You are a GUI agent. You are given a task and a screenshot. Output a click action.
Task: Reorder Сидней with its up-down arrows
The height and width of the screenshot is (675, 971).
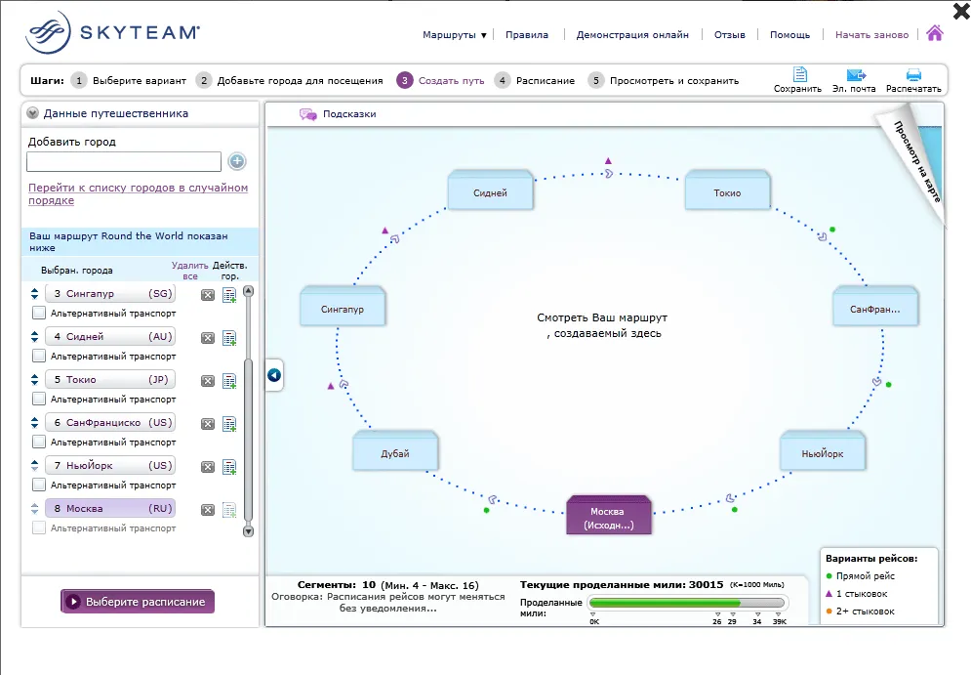pyautogui.click(x=35, y=337)
